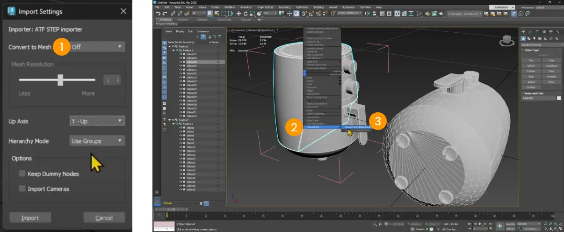Toggle the 3D Snaps icon
Screen dimensions: 564x232
pos(304,13)
